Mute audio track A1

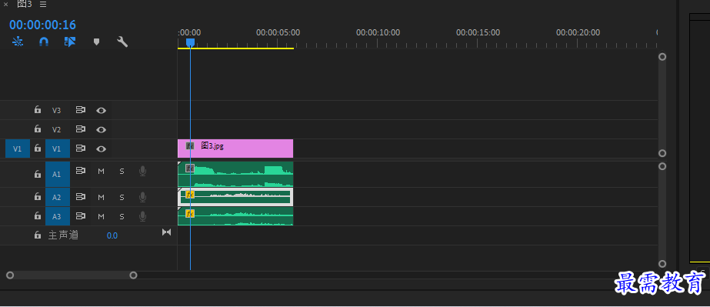click(101, 171)
